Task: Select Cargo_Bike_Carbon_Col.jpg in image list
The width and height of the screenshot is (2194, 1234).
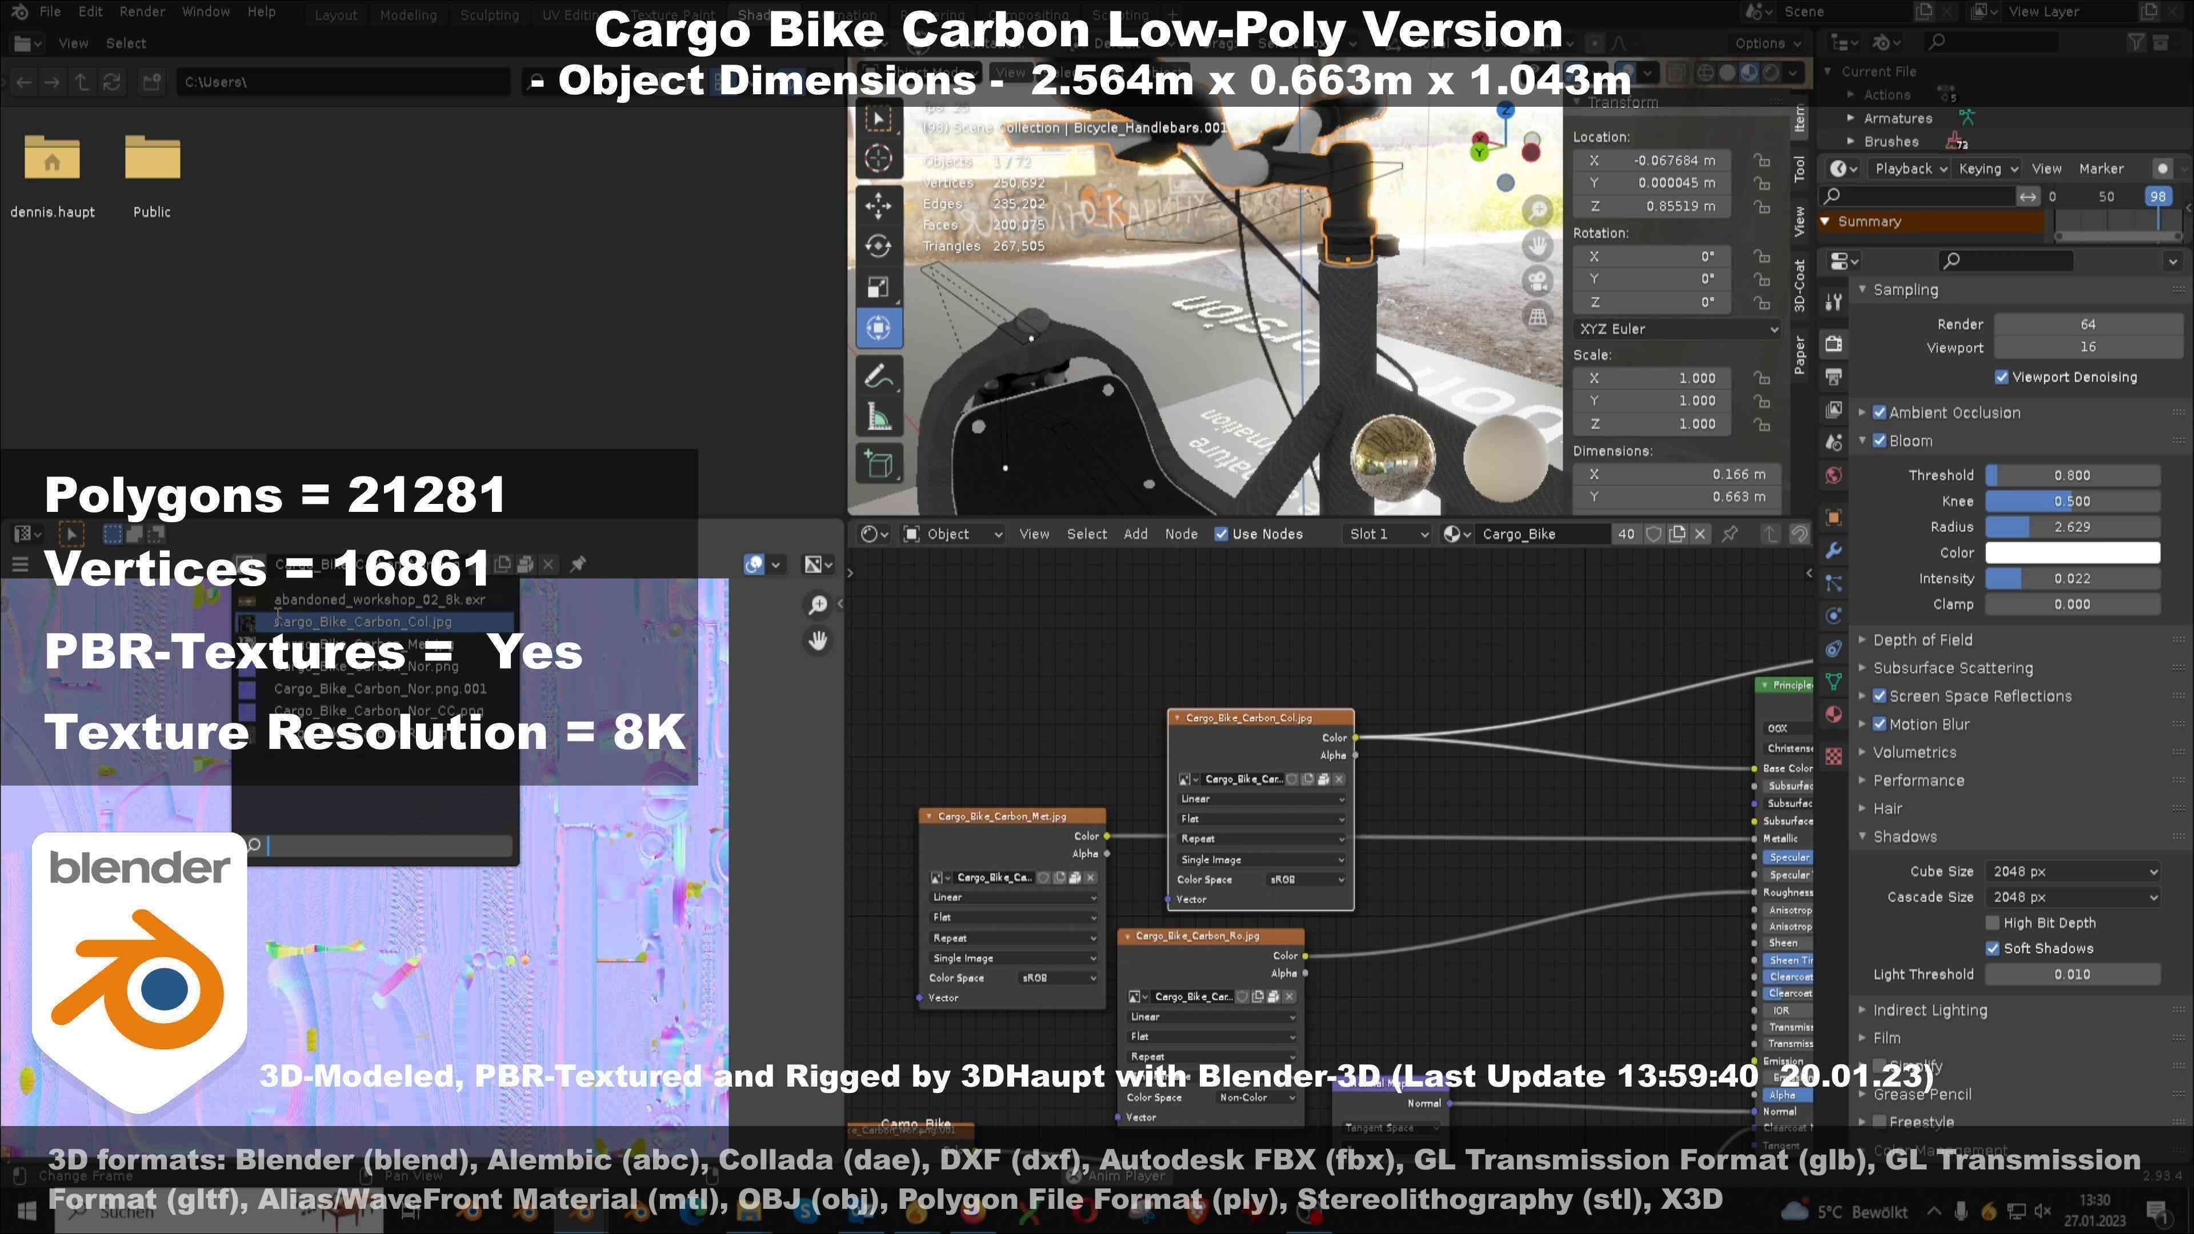Action: click(x=375, y=622)
